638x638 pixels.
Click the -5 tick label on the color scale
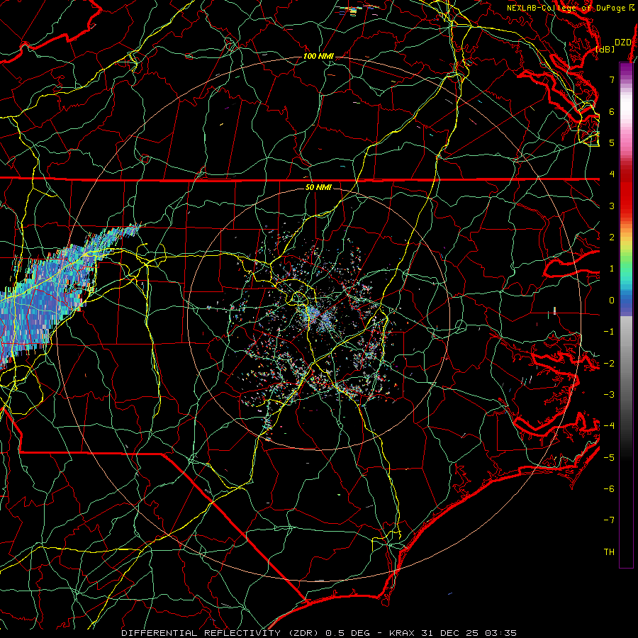pyautogui.click(x=609, y=458)
